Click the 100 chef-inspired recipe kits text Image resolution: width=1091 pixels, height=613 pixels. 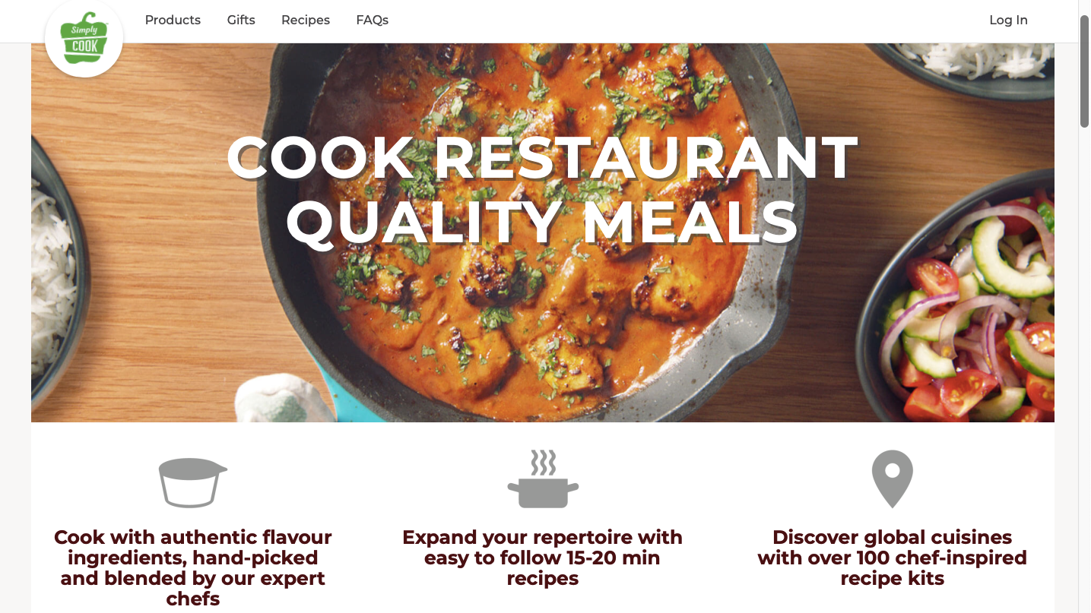point(892,557)
